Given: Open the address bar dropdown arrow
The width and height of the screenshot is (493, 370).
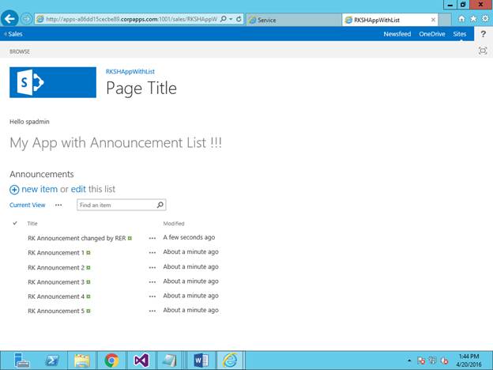Looking at the screenshot, I should 231,19.
